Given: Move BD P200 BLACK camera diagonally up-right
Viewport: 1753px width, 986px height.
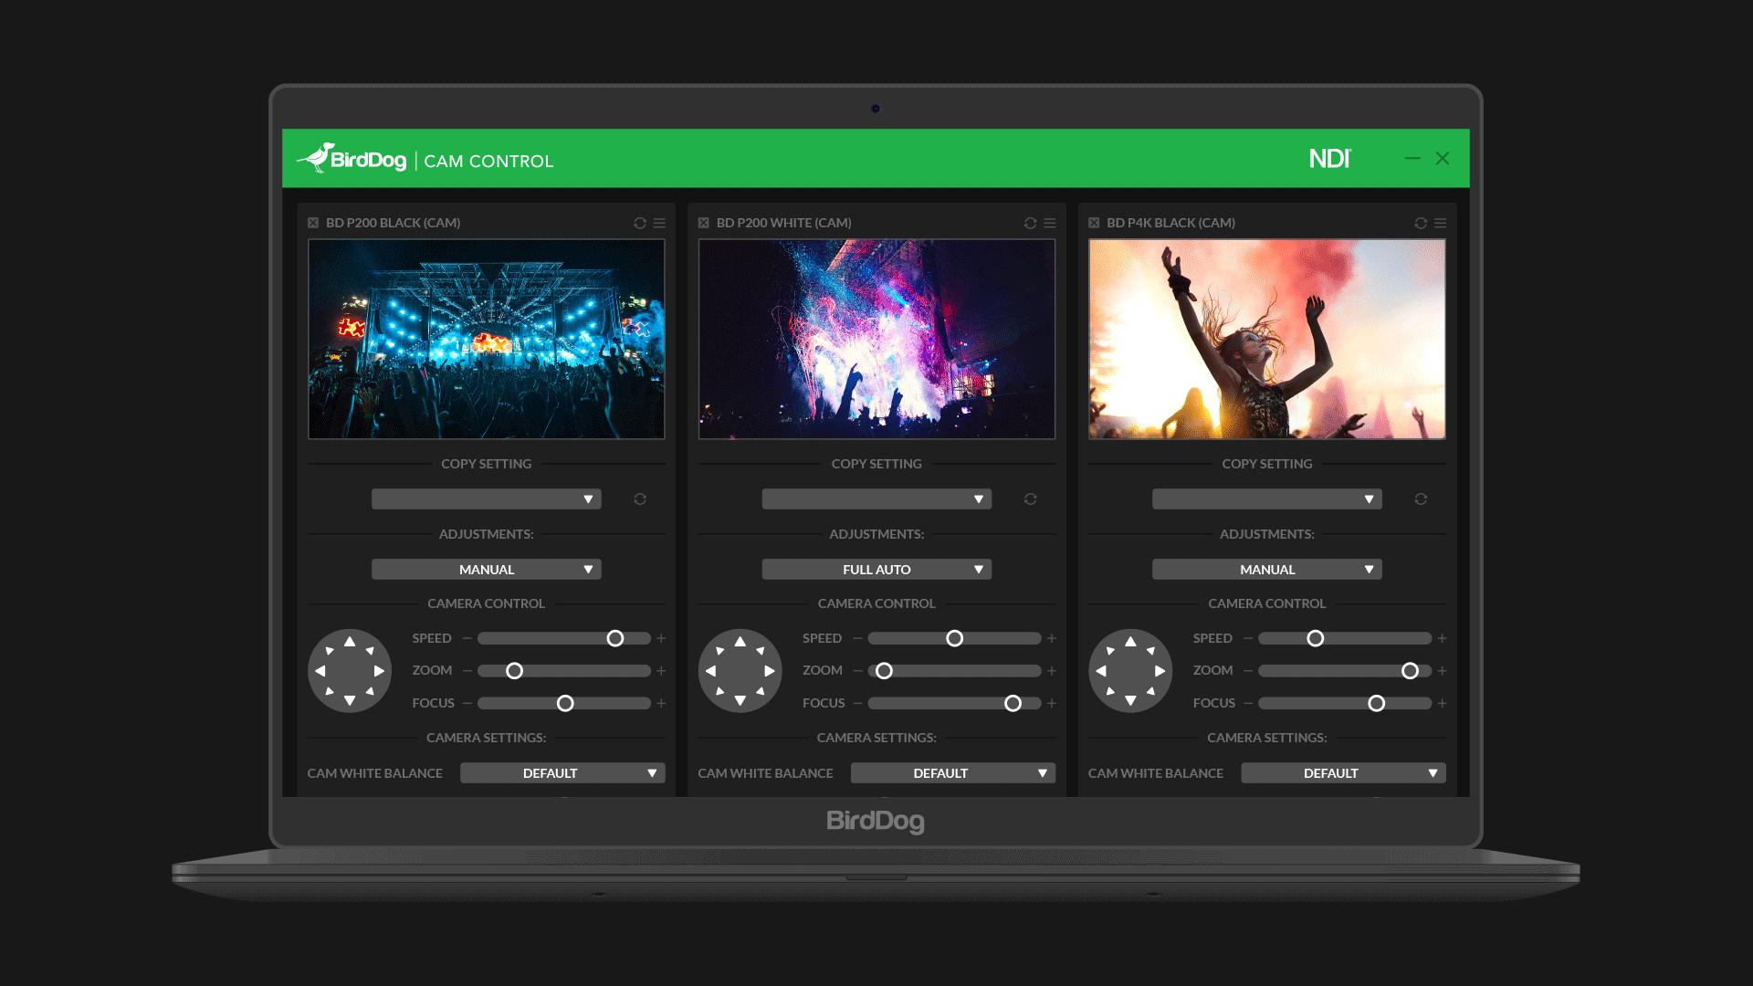Looking at the screenshot, I should point(370,651).
